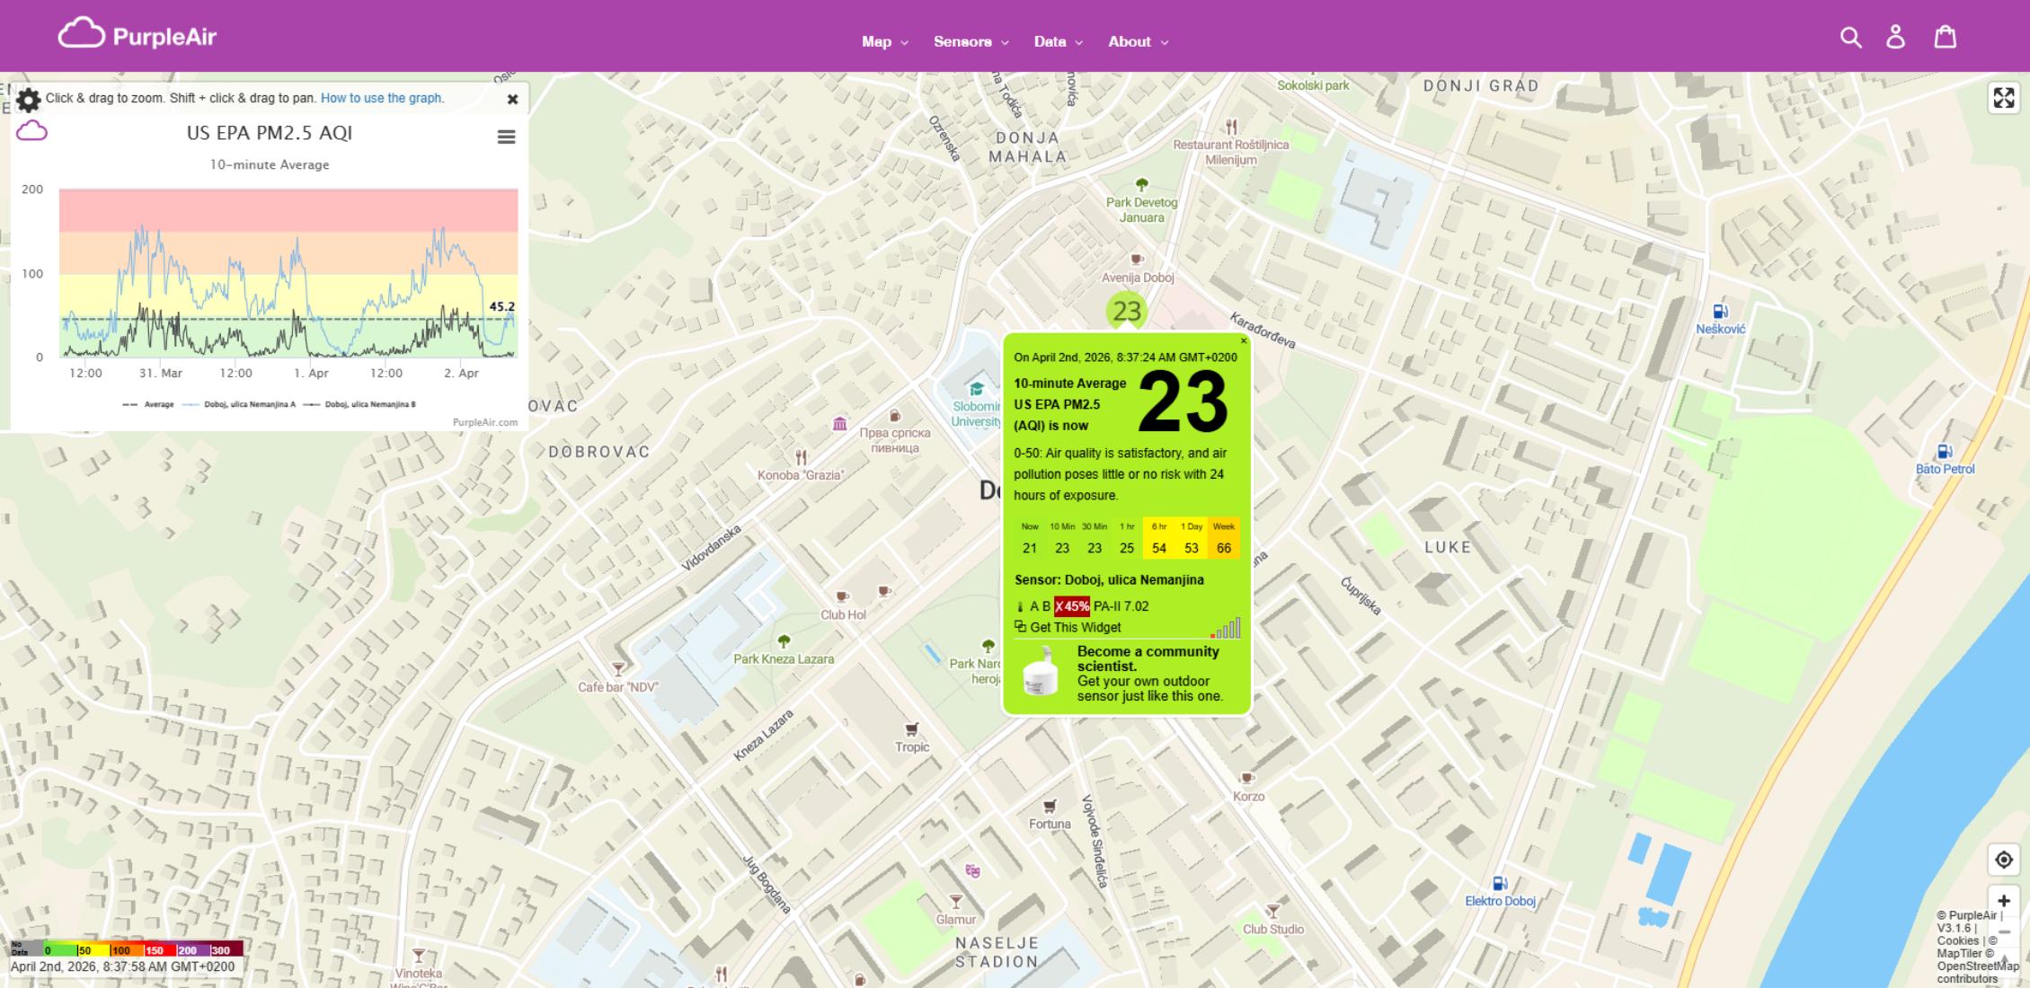Toggle fullscreen map view
The height and width of the screenshot is (988, 2030).
pyautogui.click(x=2003, y=98)
